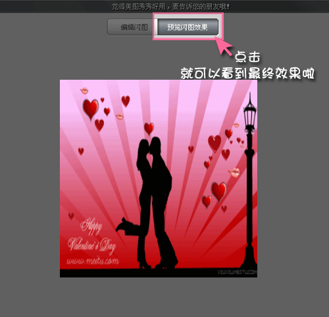
Task: Click the top banner text 觉得美图秀秀好用
Action: pyautogui.click(x=138, y=7)
